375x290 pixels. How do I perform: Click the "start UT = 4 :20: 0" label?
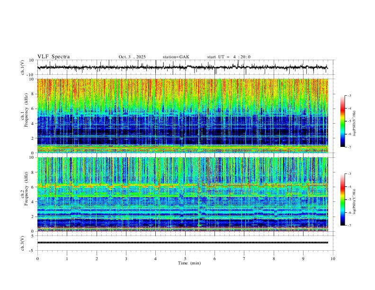(229, 57)
